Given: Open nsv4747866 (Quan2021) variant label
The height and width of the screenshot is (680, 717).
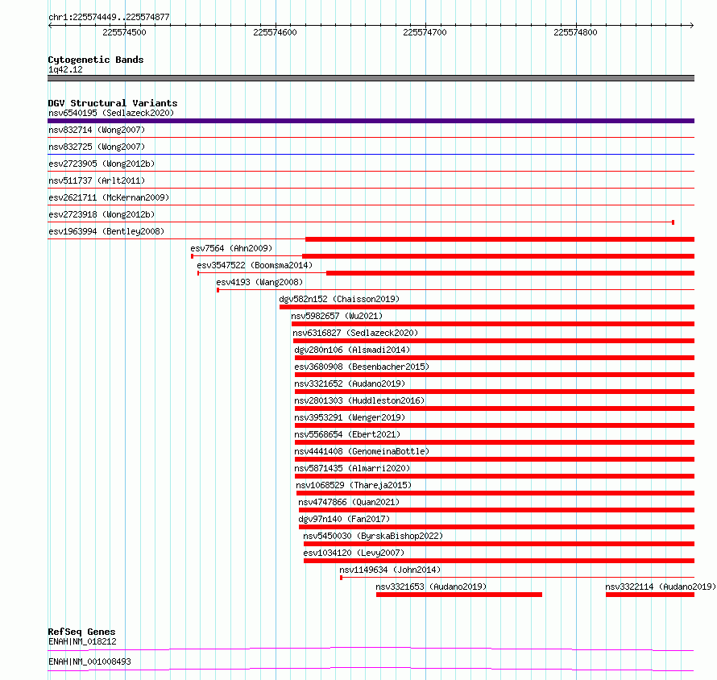Looking at the screenshot, I should tap(349, 502).
